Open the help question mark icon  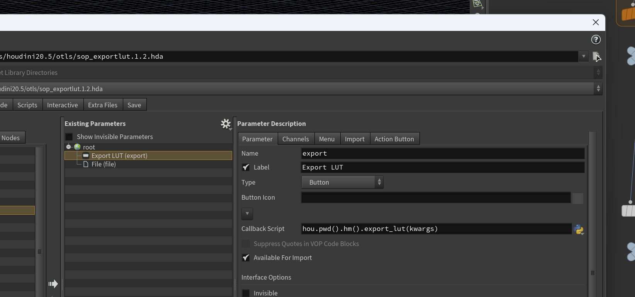[596, 39]
